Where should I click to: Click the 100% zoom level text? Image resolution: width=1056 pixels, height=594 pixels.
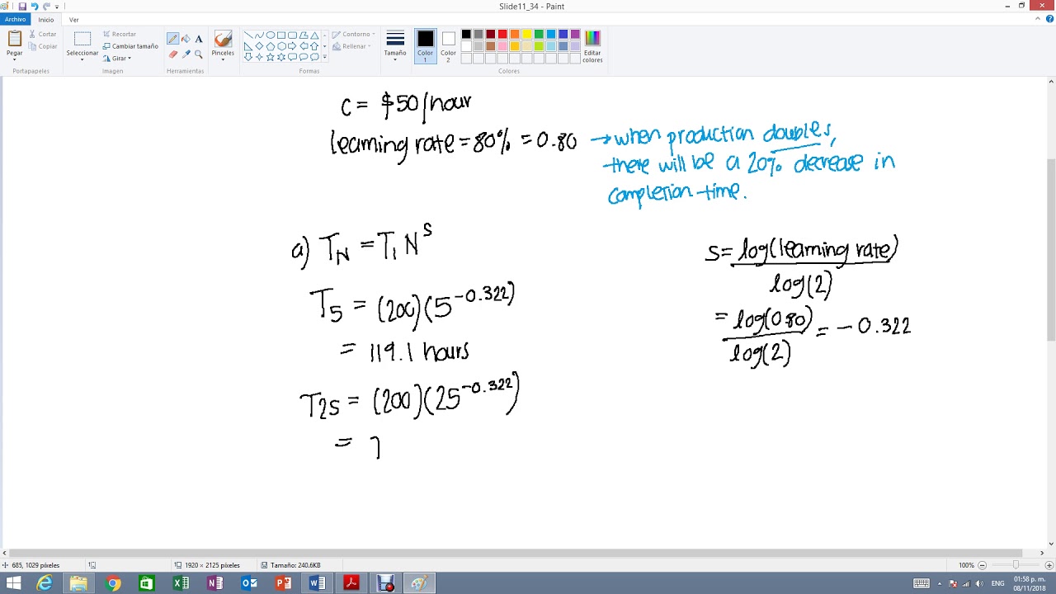(x=966, y=565)
